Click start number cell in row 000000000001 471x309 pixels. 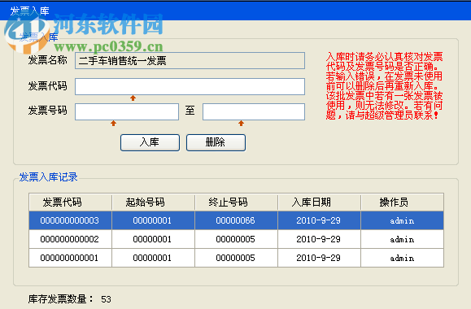click(x=153, y=258)
